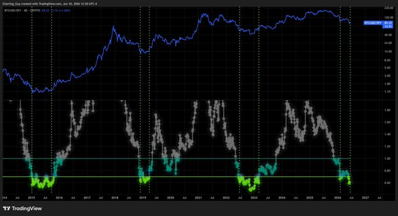Image resolution: width=398 pixels, height=216 pixels.
Task: Click the 2020 label on time axis
Action: pyautogui.click(x=170, y=197)
